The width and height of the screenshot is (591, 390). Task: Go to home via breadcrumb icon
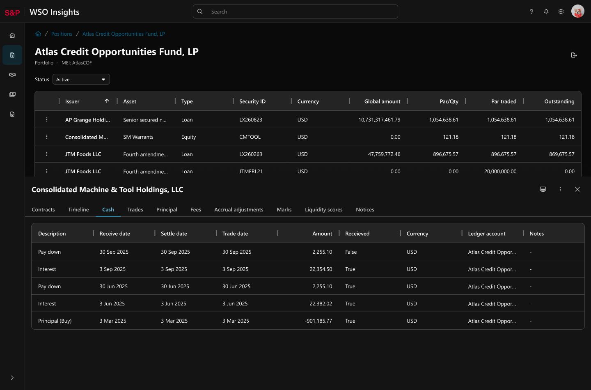38,34
